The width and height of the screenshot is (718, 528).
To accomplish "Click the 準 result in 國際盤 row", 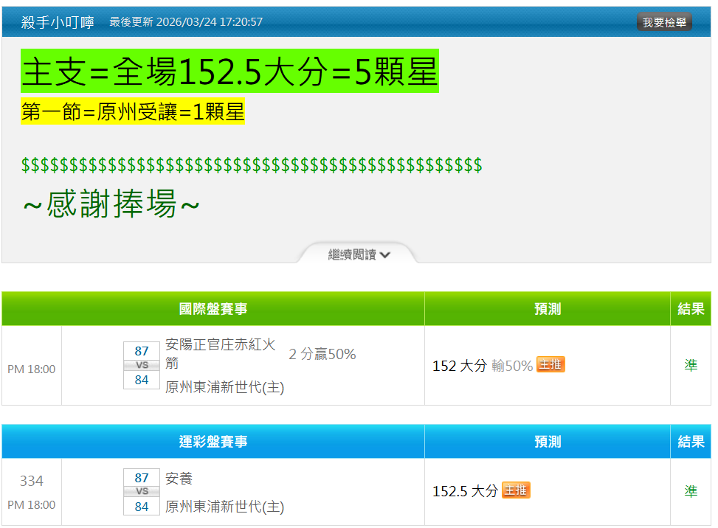I will (691, 366).
